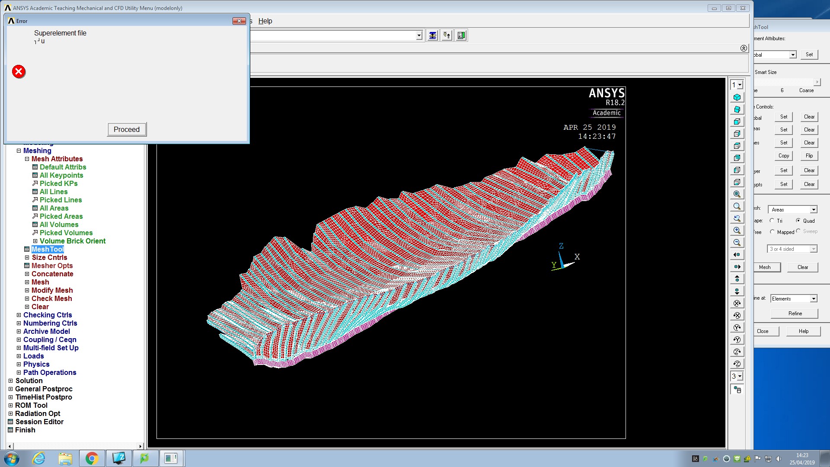Viewport: 830px width, 467px height.
Task: Click the Pan Model Up icon
Action: [737, 279]
